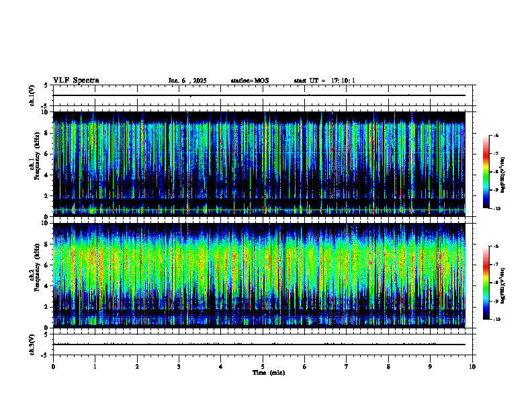Click time axis tick label "4"

coord(220,367)
